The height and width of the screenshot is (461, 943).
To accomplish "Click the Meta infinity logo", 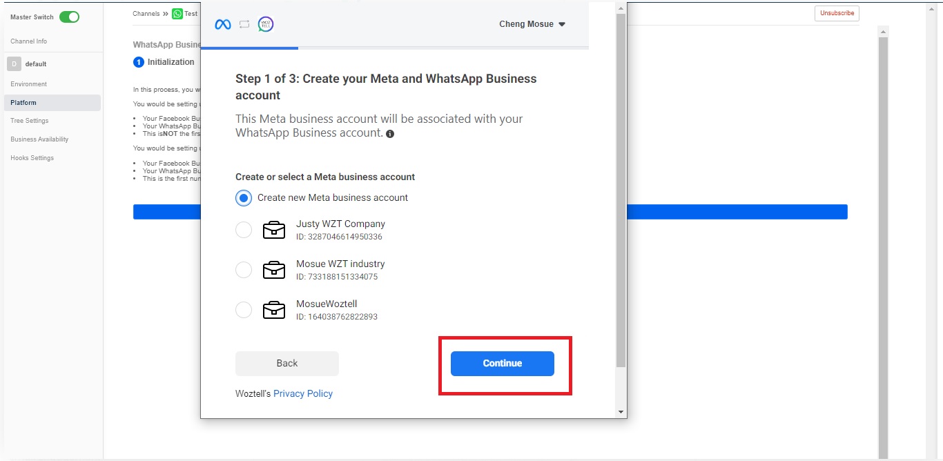I will [222, 24].
